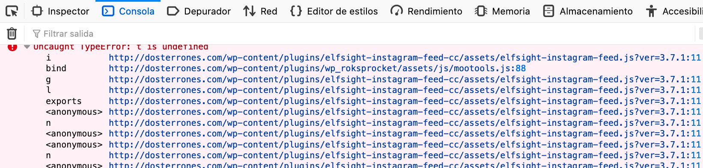Open mootools.js:88 source link for bind

(317, 68)
